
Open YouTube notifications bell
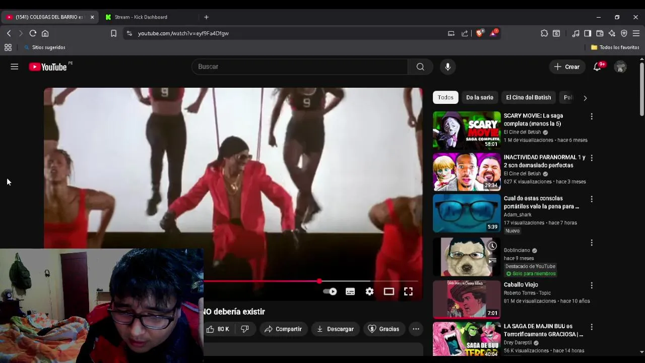pos(597,67)
